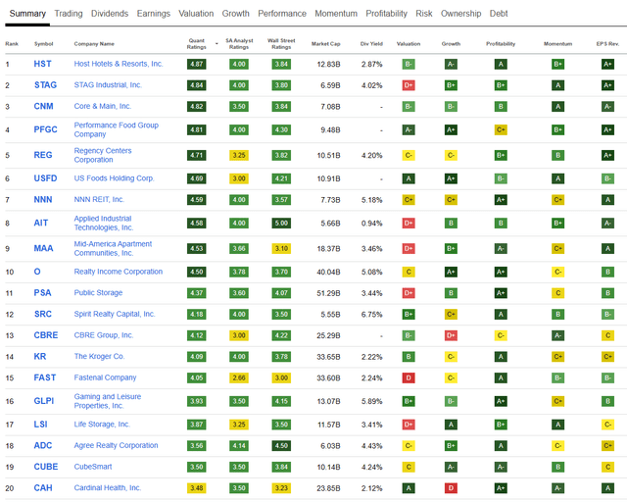The width and height of the screenshot is (627, 502).
Task: Click the CUBE ticker symbol
Action: point(46,467)
